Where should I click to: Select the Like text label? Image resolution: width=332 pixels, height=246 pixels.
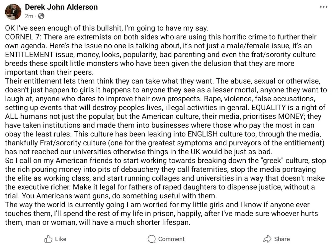(60, 239)
